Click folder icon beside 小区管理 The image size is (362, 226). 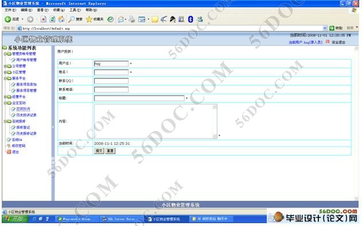click(x=9, y=72)
